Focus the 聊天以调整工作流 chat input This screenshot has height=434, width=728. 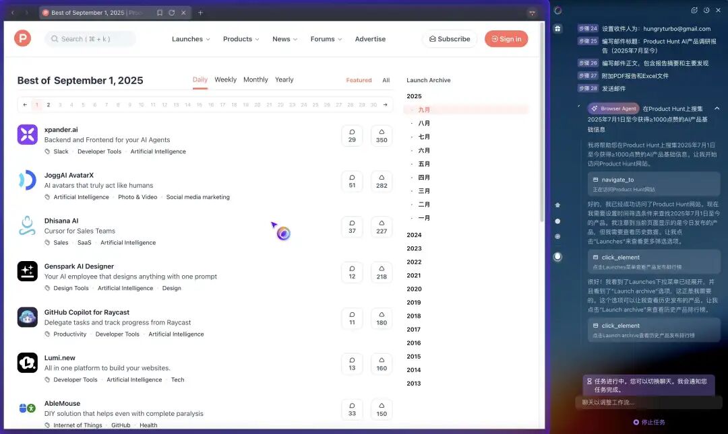pos(648,402)
